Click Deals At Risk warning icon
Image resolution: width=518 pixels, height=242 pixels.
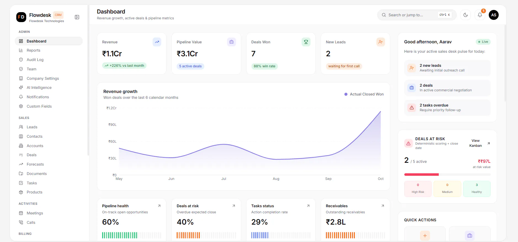point(408,143)
